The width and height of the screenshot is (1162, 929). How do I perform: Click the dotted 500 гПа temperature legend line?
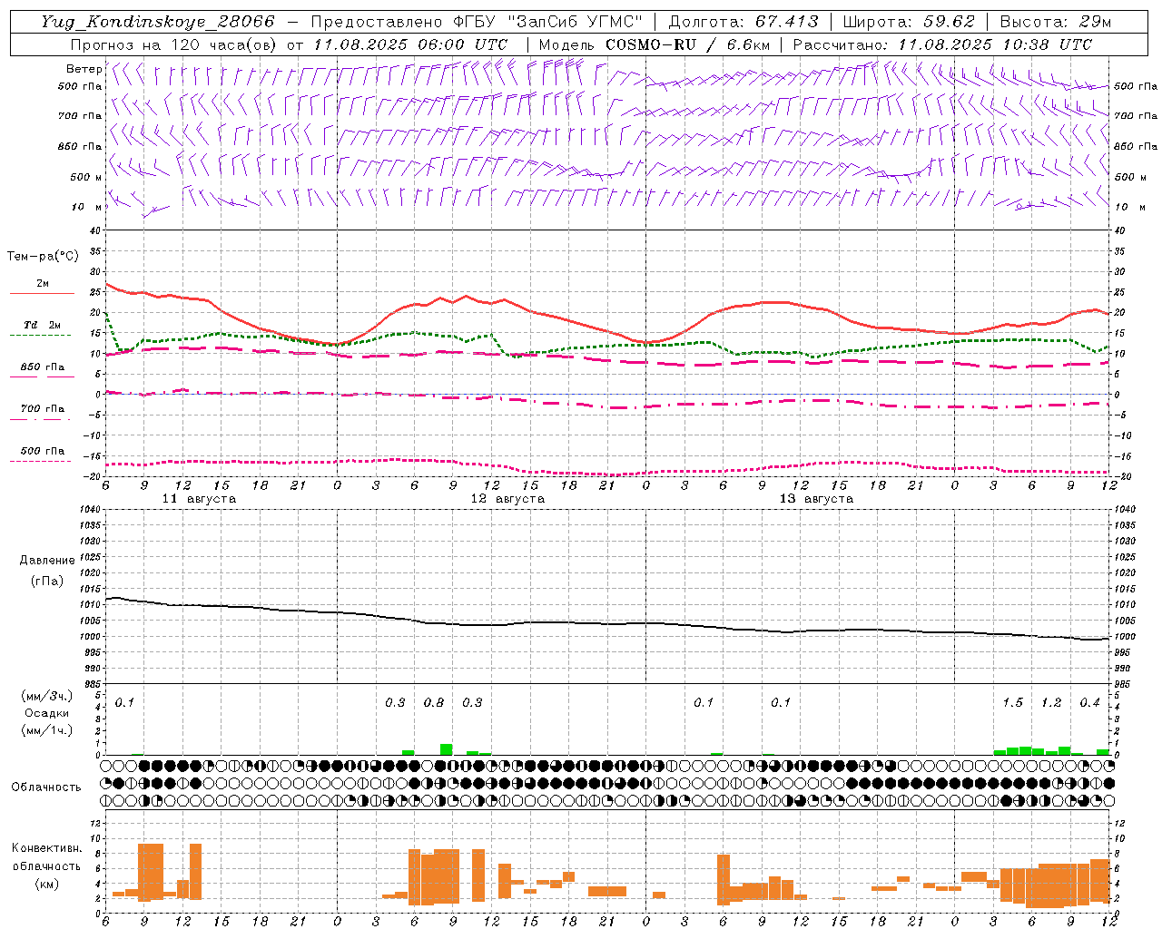pos(42,462)
